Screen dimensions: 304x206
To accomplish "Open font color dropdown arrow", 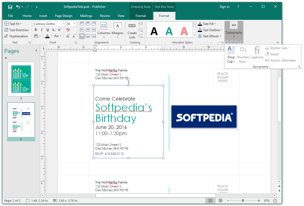I will (x=52, y=36).
